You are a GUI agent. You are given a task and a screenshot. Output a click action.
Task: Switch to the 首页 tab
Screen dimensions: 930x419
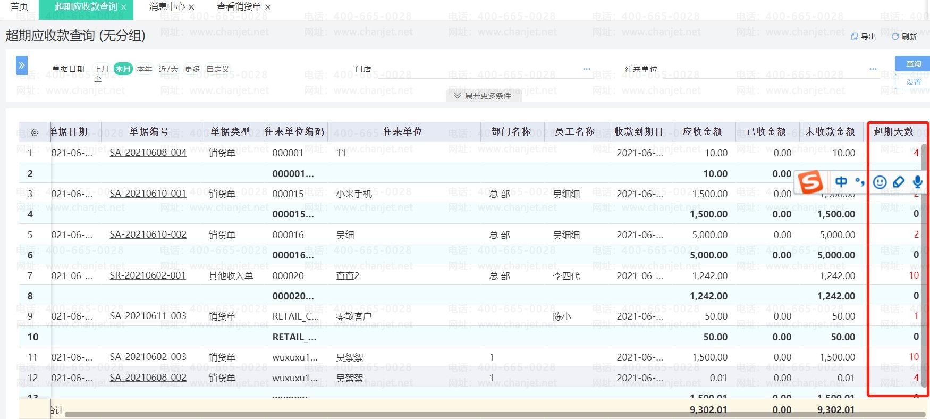[19, 7]
